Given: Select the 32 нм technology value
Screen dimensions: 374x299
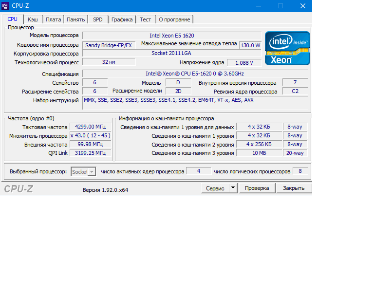Looking at the screenshot, I should (109, 62).
